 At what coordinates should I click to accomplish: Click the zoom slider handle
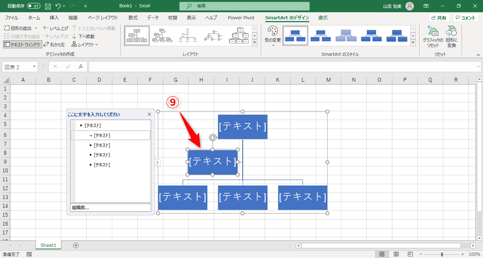click(x=442, y=254)
